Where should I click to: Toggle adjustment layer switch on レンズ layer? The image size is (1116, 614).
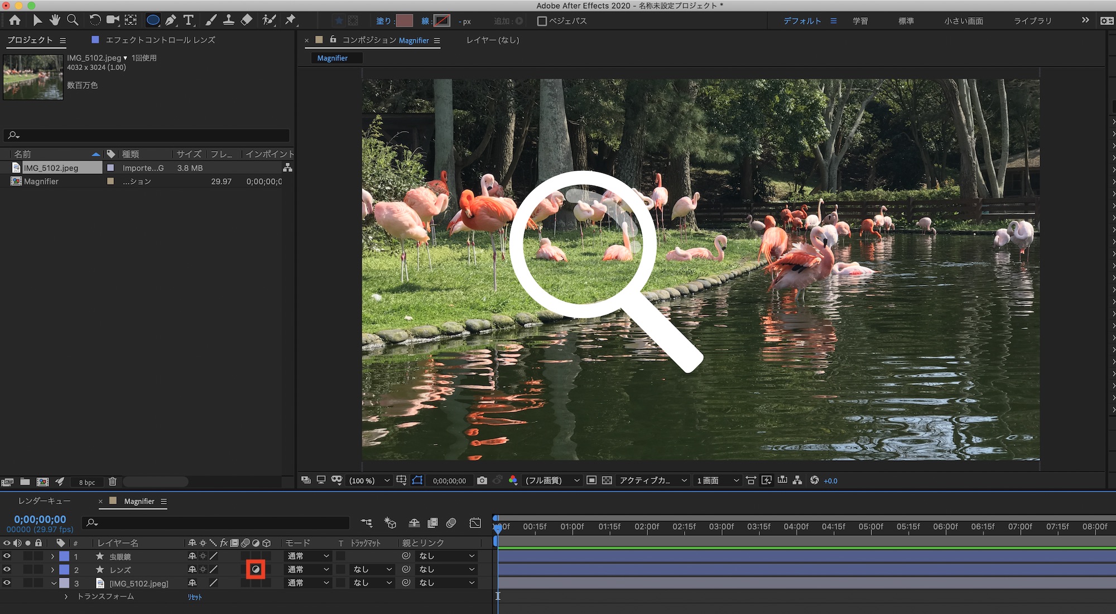click(x=256, y=569)
